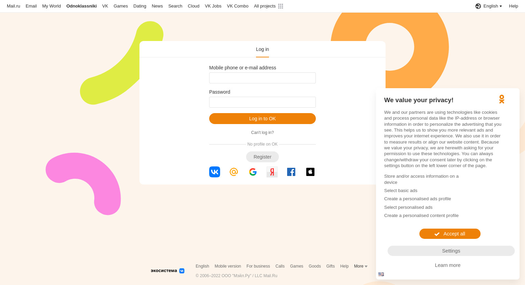
Task: Sign in with the VK icon
Action: [215, 172]
